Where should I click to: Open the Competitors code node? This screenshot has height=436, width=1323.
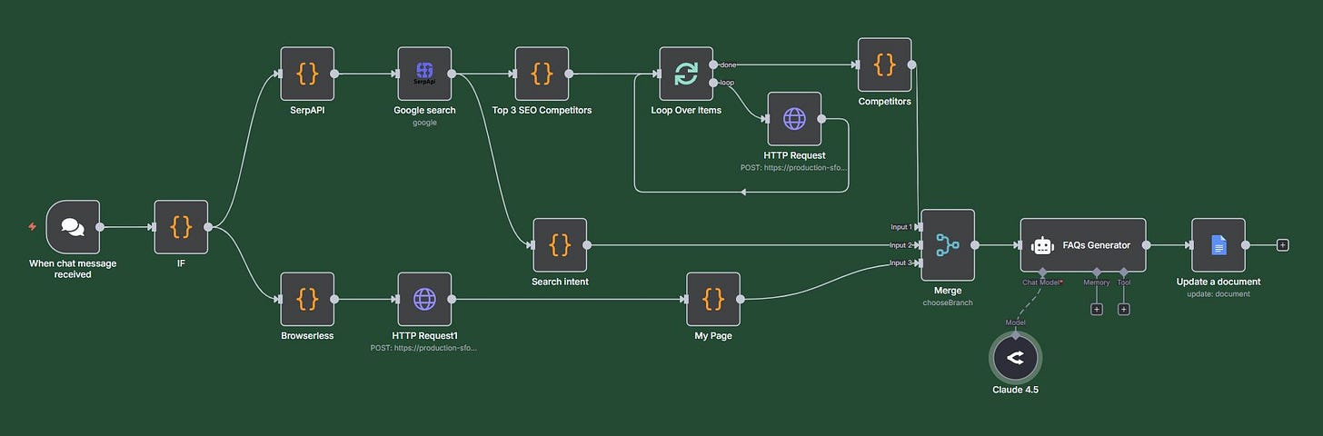(884, 64)
